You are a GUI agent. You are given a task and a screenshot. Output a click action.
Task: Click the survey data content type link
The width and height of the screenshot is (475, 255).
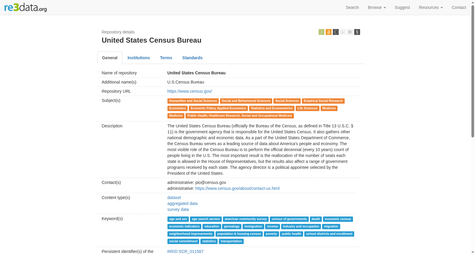(178, 209)
